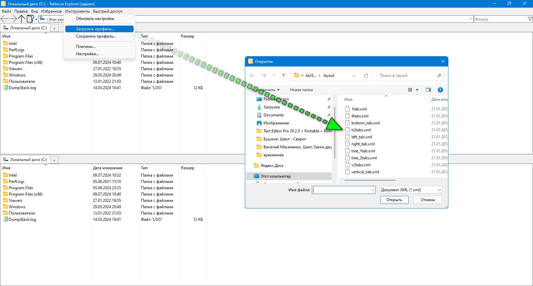Choose Обновить настройки menu entry
The width and height of the screenshot is (533, 286).
(x=99, y=19)
